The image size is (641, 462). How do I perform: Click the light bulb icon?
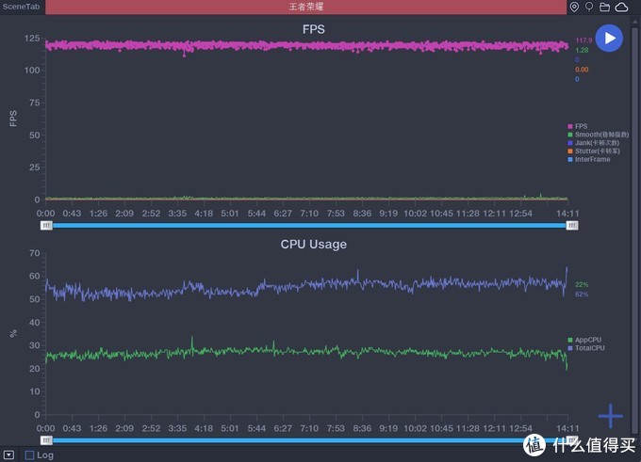click(589, 7)
